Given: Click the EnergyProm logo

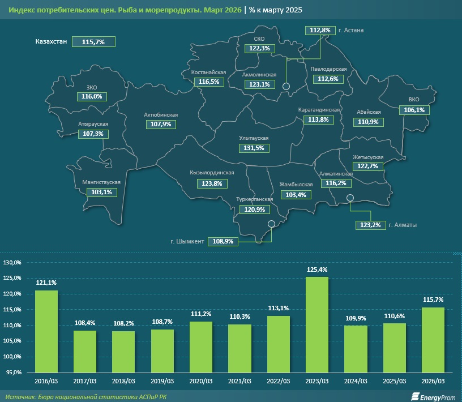Looking at the screenshot, I should [433, 395].
